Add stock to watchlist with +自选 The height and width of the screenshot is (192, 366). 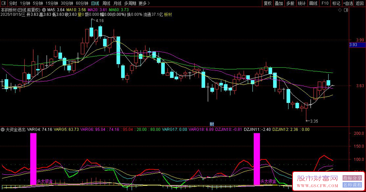(348, 3)
